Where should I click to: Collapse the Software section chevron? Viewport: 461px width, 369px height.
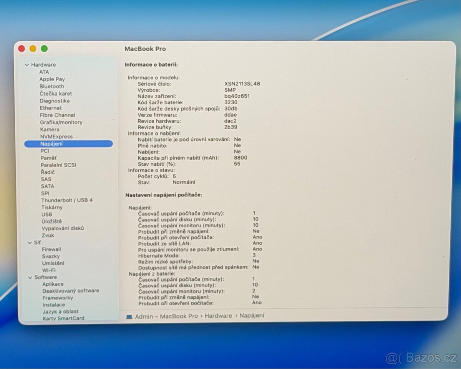(x=30, y=277)
